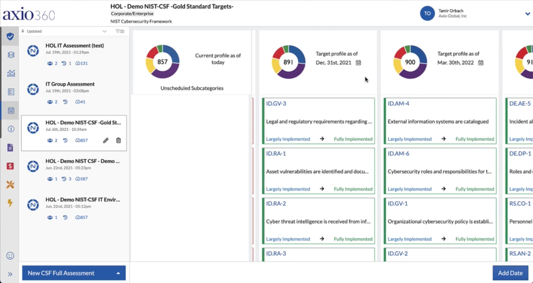Open the orange wrench tools sidebar icon

tap(10, 185)
